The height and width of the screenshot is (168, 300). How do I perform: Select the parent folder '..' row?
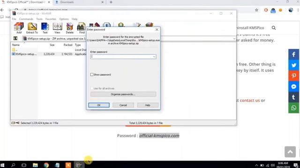49,50
